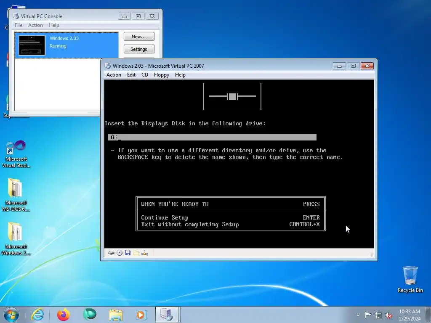Show hidden tray icons arrow
431x323 pixels.
coord(358,315)
